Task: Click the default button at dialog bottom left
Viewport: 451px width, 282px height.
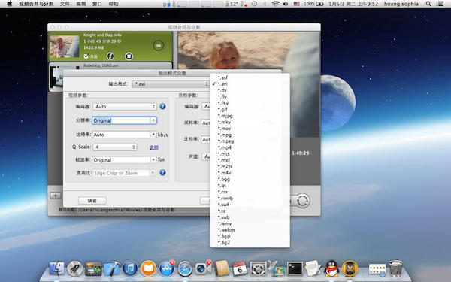Action: point(92,201)
